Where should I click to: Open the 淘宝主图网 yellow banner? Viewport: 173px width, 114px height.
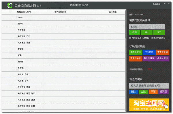pyautogui.click(x=149, y=105)
